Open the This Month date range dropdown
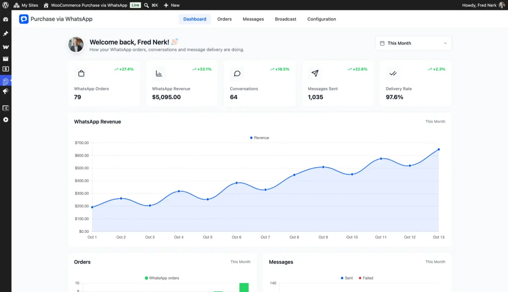 413,43
